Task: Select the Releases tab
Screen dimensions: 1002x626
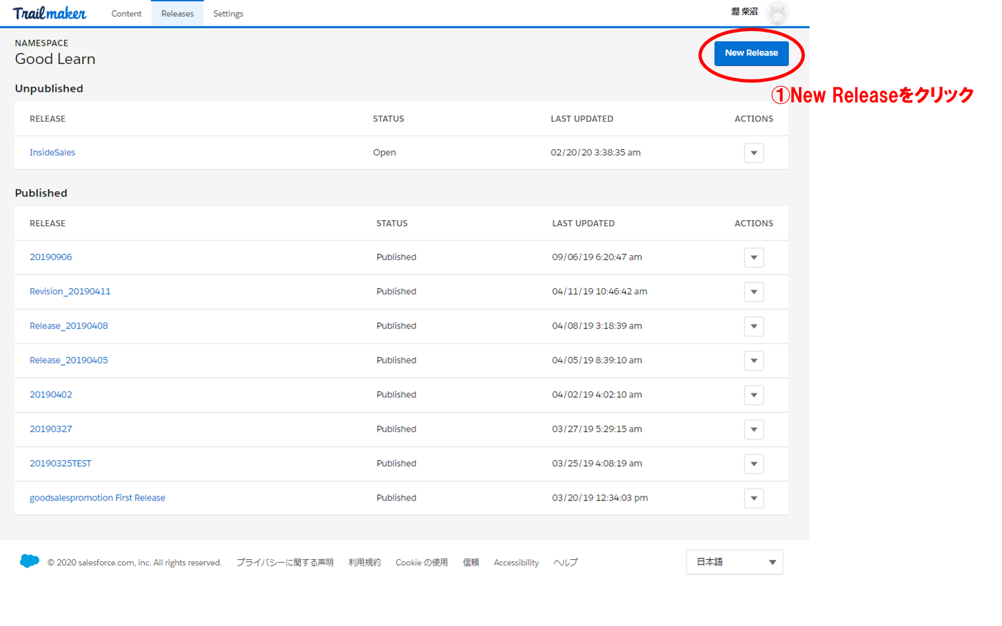Action: [x=177, y=14]
